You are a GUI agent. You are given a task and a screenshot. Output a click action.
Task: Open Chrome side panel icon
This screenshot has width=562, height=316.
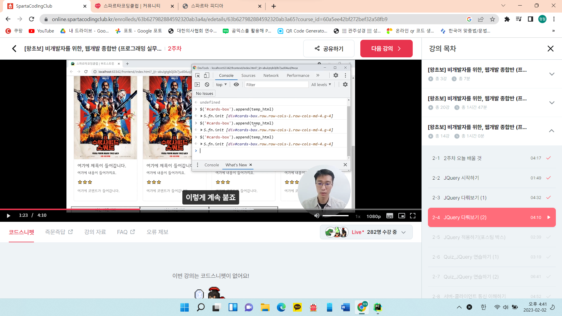530,19
